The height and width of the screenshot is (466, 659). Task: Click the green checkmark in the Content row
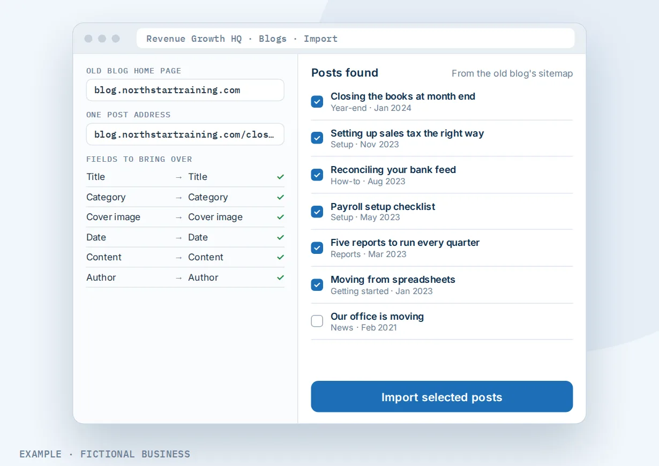point(280,257)
